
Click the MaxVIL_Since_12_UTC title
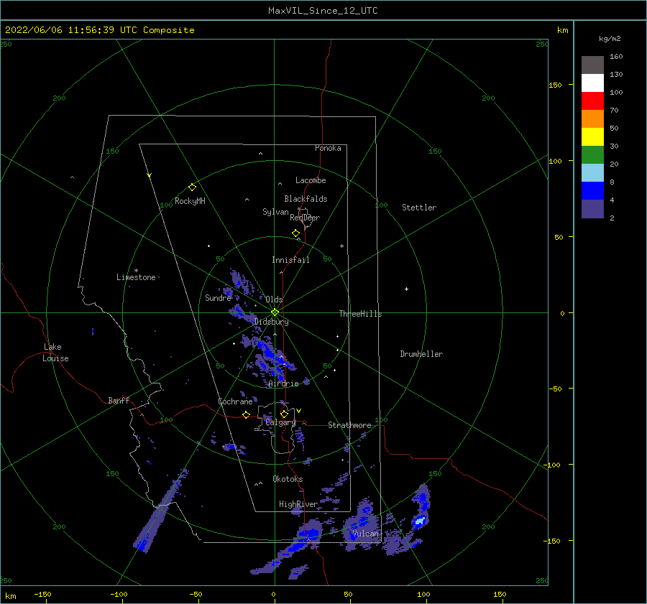coord(323,11)
